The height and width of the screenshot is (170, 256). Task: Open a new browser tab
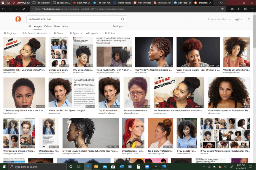click(216, 3)
